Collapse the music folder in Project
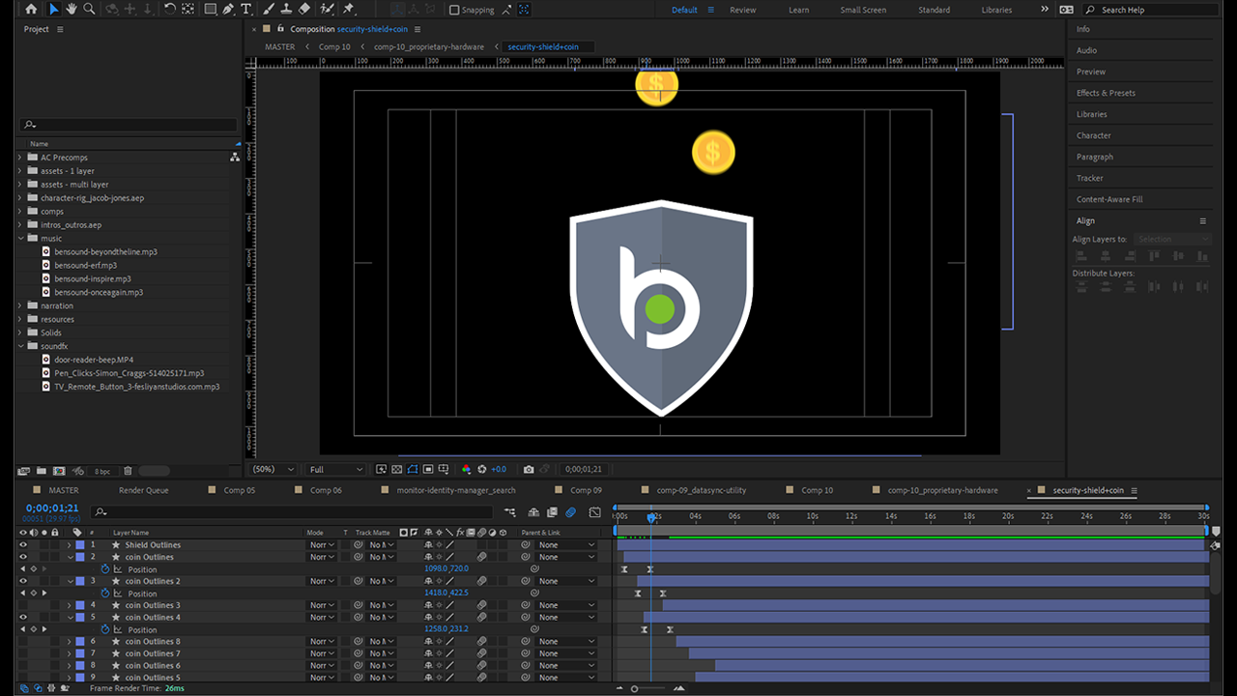This screenshot has height=696, width=1237. [x=20, y=239]
